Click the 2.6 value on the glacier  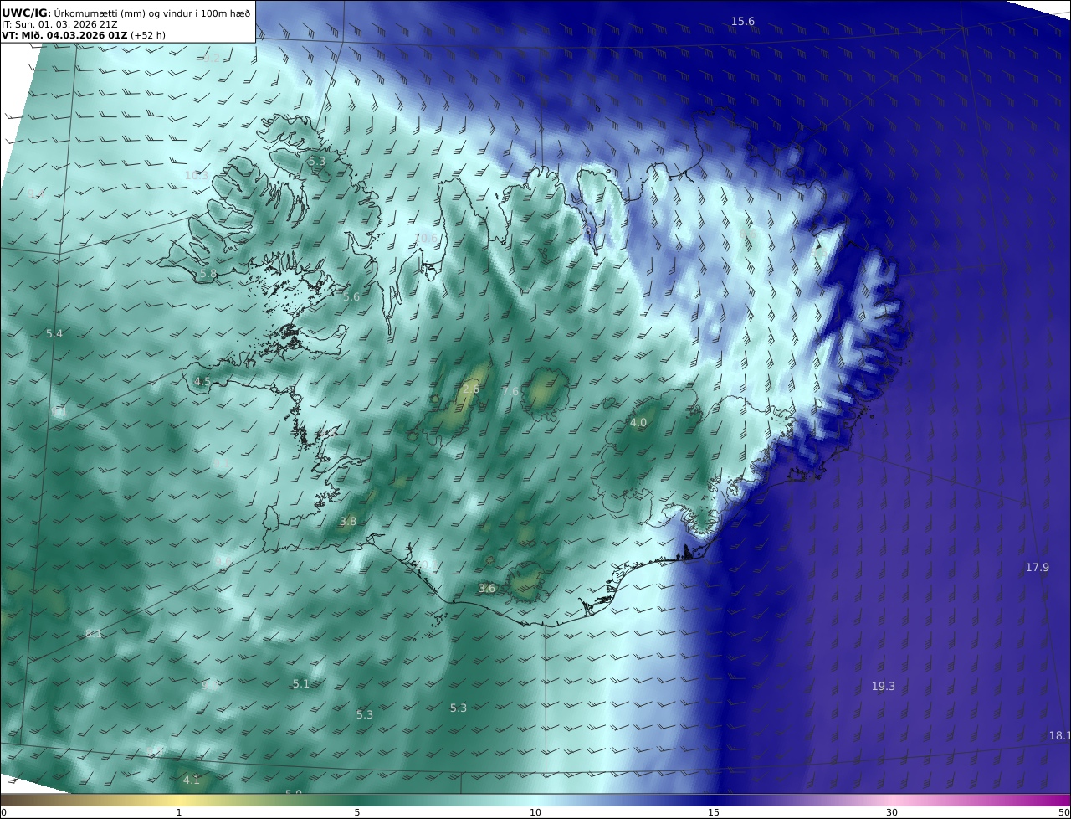(471, 389)
